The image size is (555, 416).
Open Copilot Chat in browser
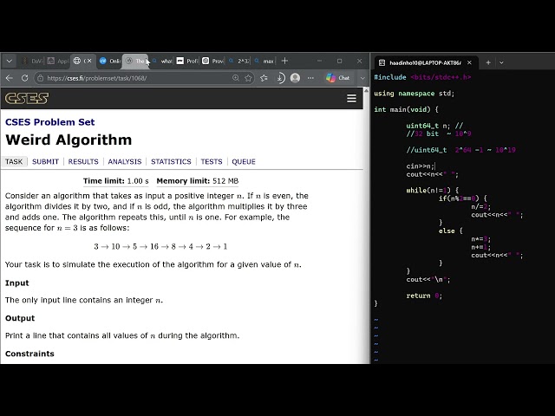[338, 78]
